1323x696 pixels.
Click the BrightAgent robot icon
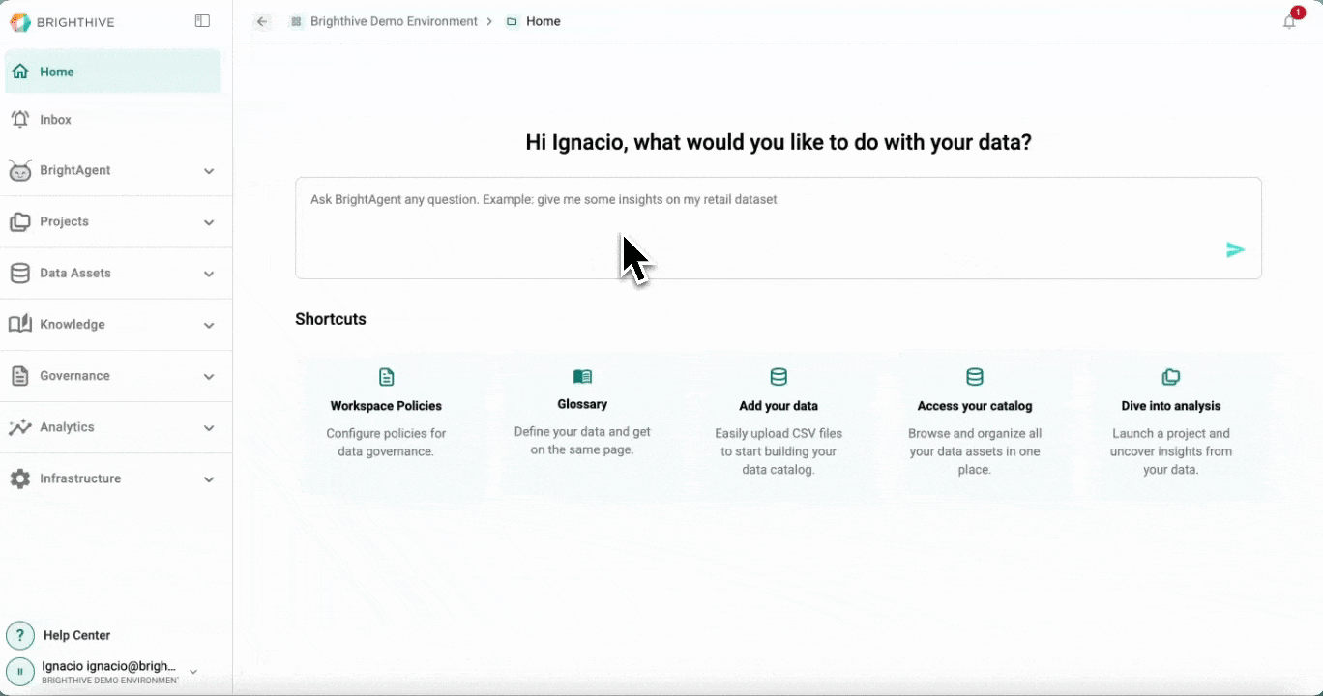click(x=20, y=170)
